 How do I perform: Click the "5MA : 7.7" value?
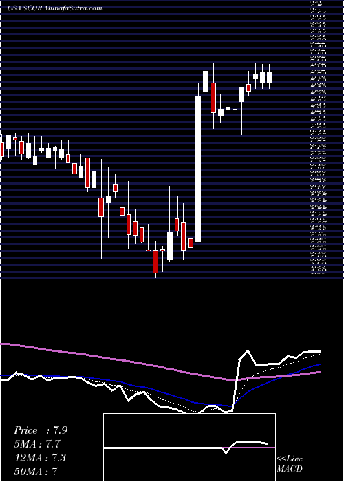coord(37,444)
